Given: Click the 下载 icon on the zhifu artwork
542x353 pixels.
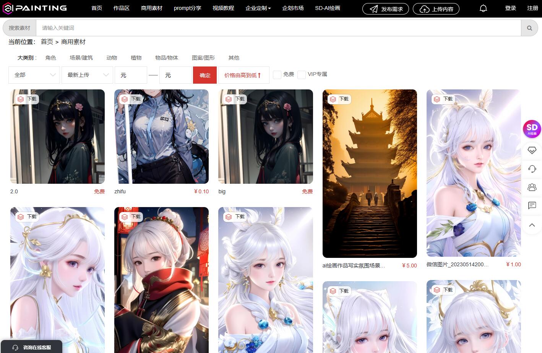Looking at the screenshot, I should [131, 99].
